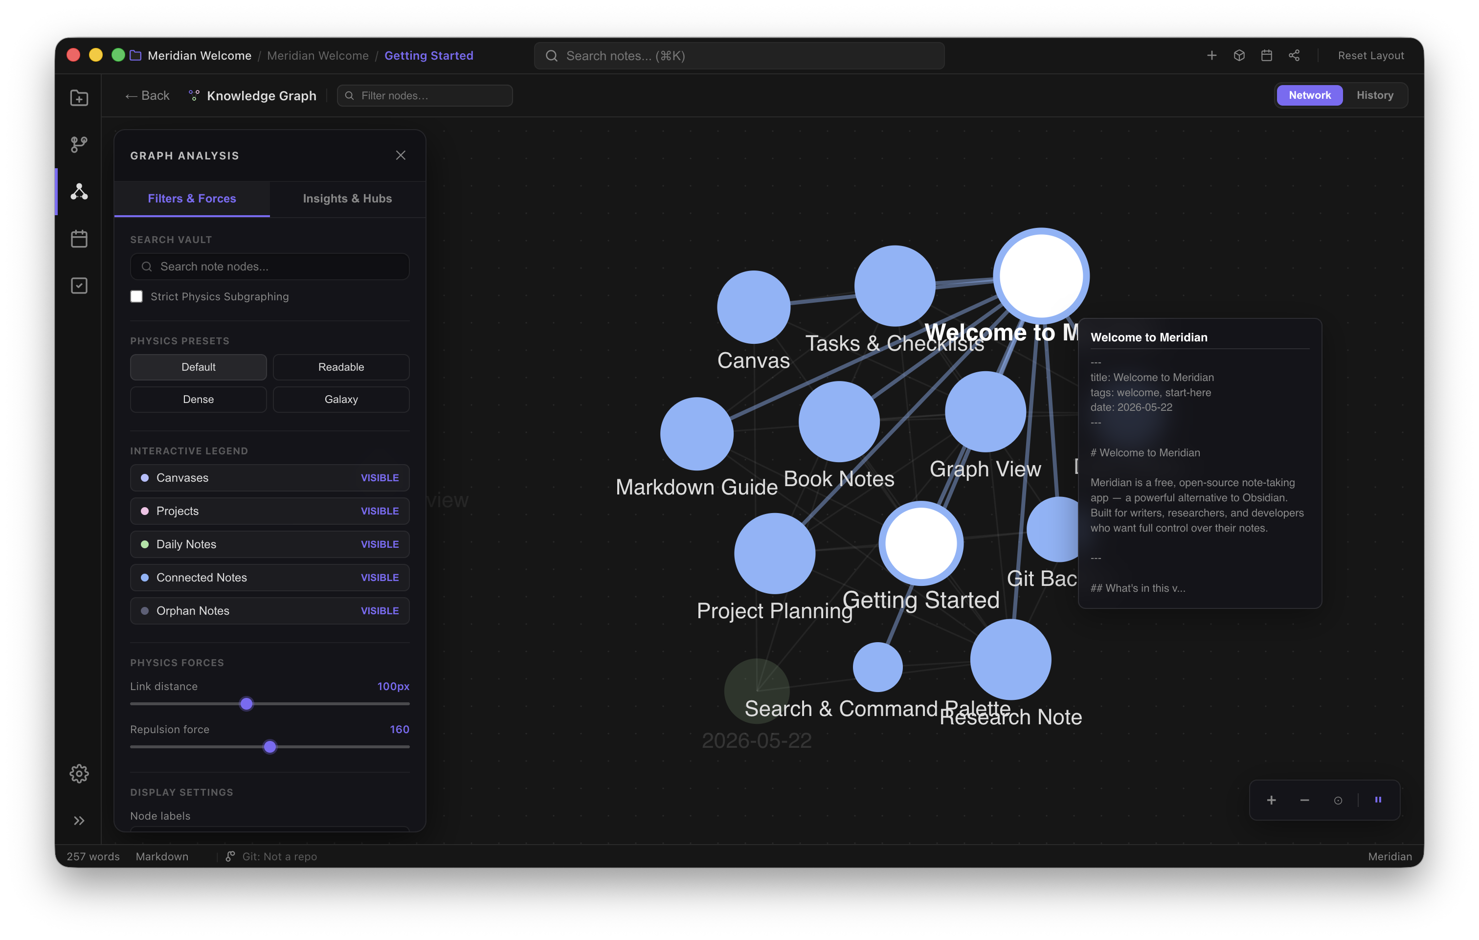Select the Project Planning node
The height and width of the screenshot is (940, 1479).
(x=775, y=553)
